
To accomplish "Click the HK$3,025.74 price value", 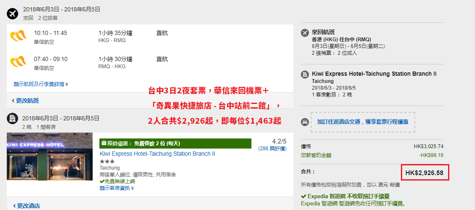I will [429, 146].
